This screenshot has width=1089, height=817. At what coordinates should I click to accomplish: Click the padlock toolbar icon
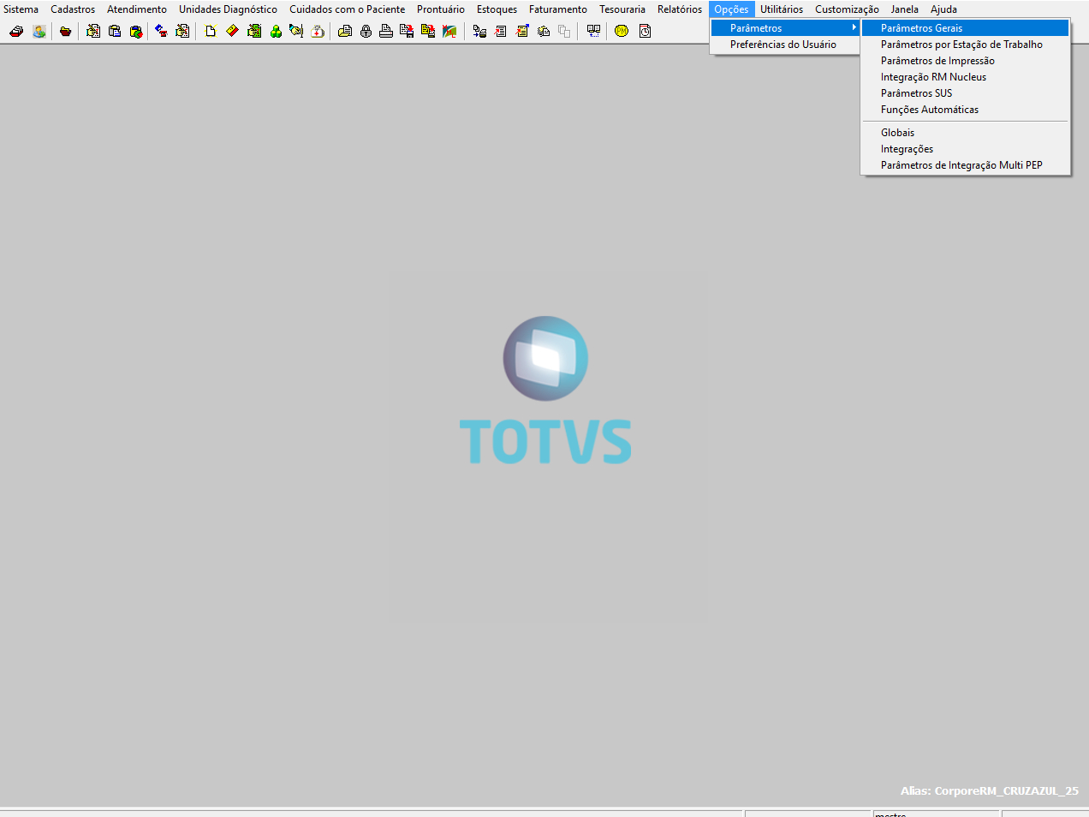366,31
